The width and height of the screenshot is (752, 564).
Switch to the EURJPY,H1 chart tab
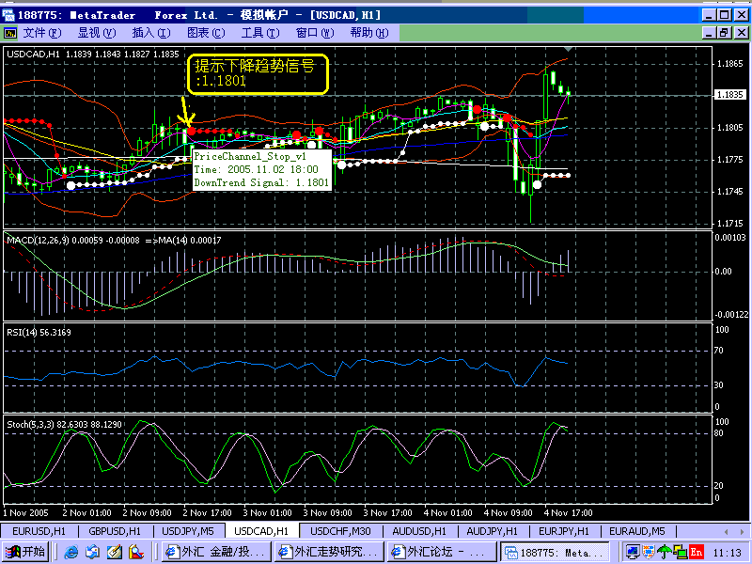pyautogui.click(x=564, y=531)
